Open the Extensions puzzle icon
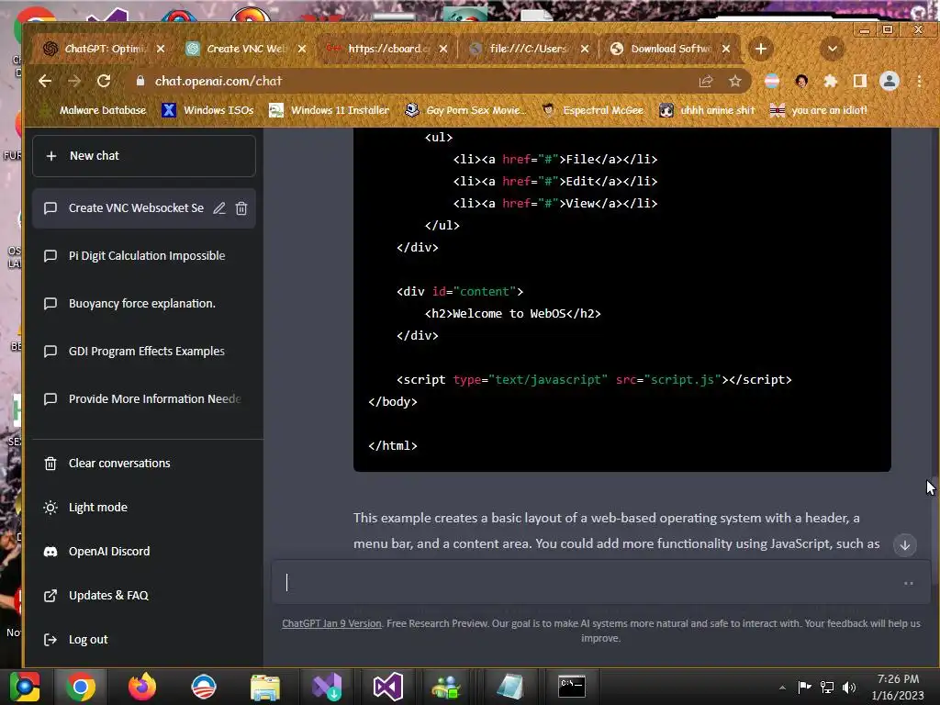Screen dimensions: 940x705 tap(830, 81)
